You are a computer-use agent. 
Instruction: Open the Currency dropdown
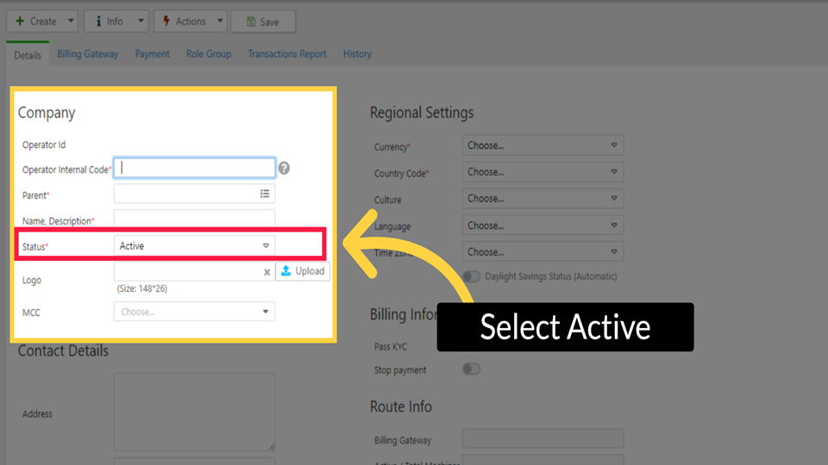543,146
